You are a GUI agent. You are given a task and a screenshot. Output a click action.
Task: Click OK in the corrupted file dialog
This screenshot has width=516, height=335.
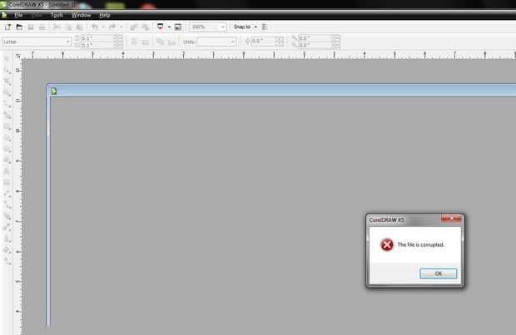pyautogui.click(x=439, y=273)
